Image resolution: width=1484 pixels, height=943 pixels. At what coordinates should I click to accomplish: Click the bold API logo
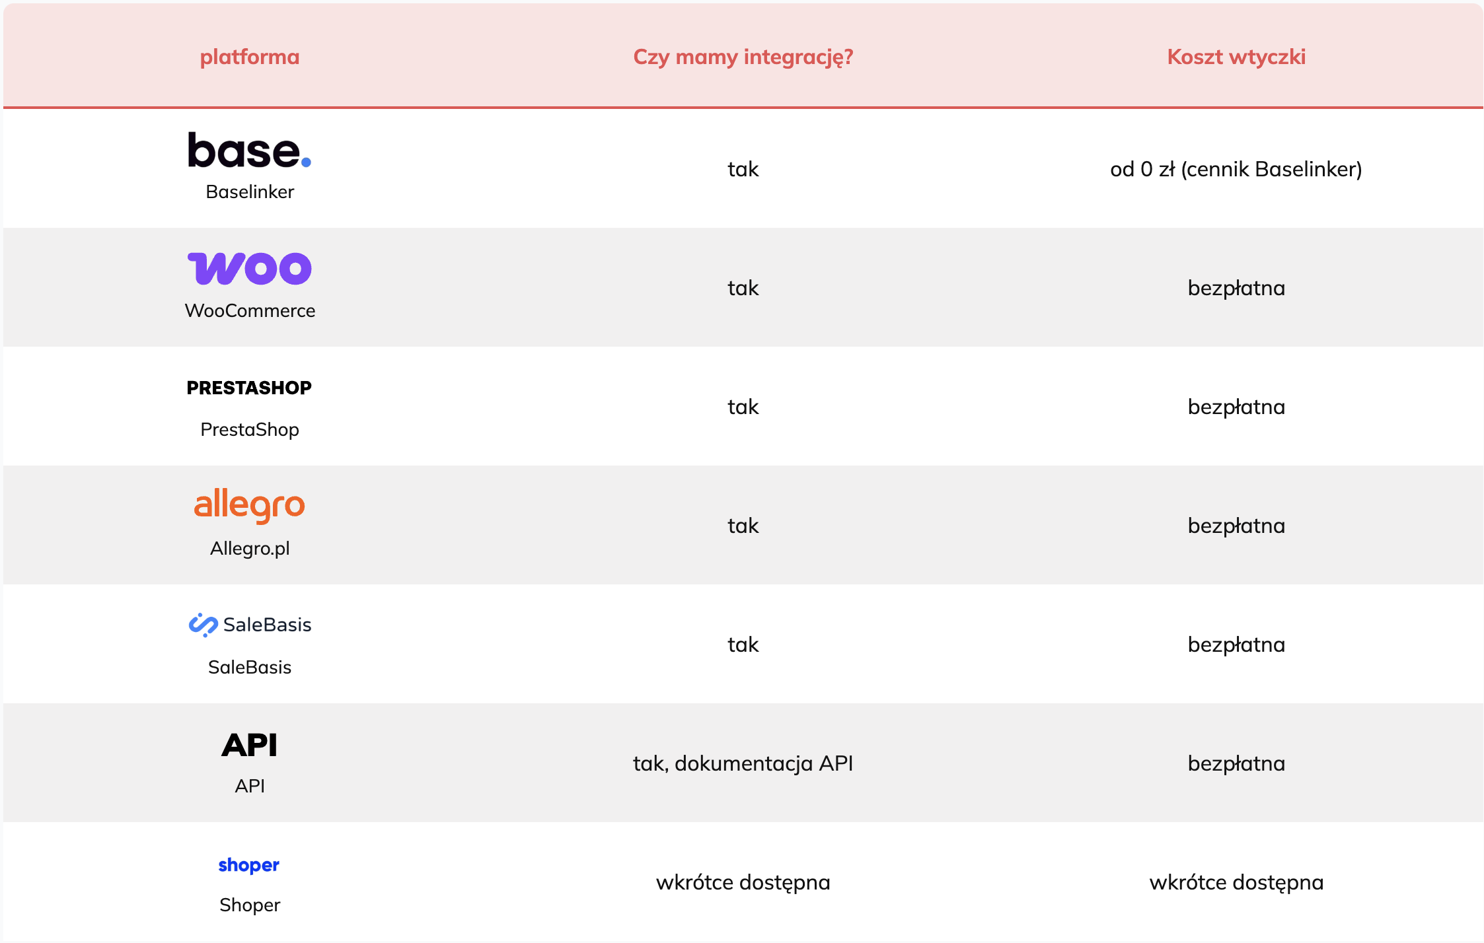[249, 745]
